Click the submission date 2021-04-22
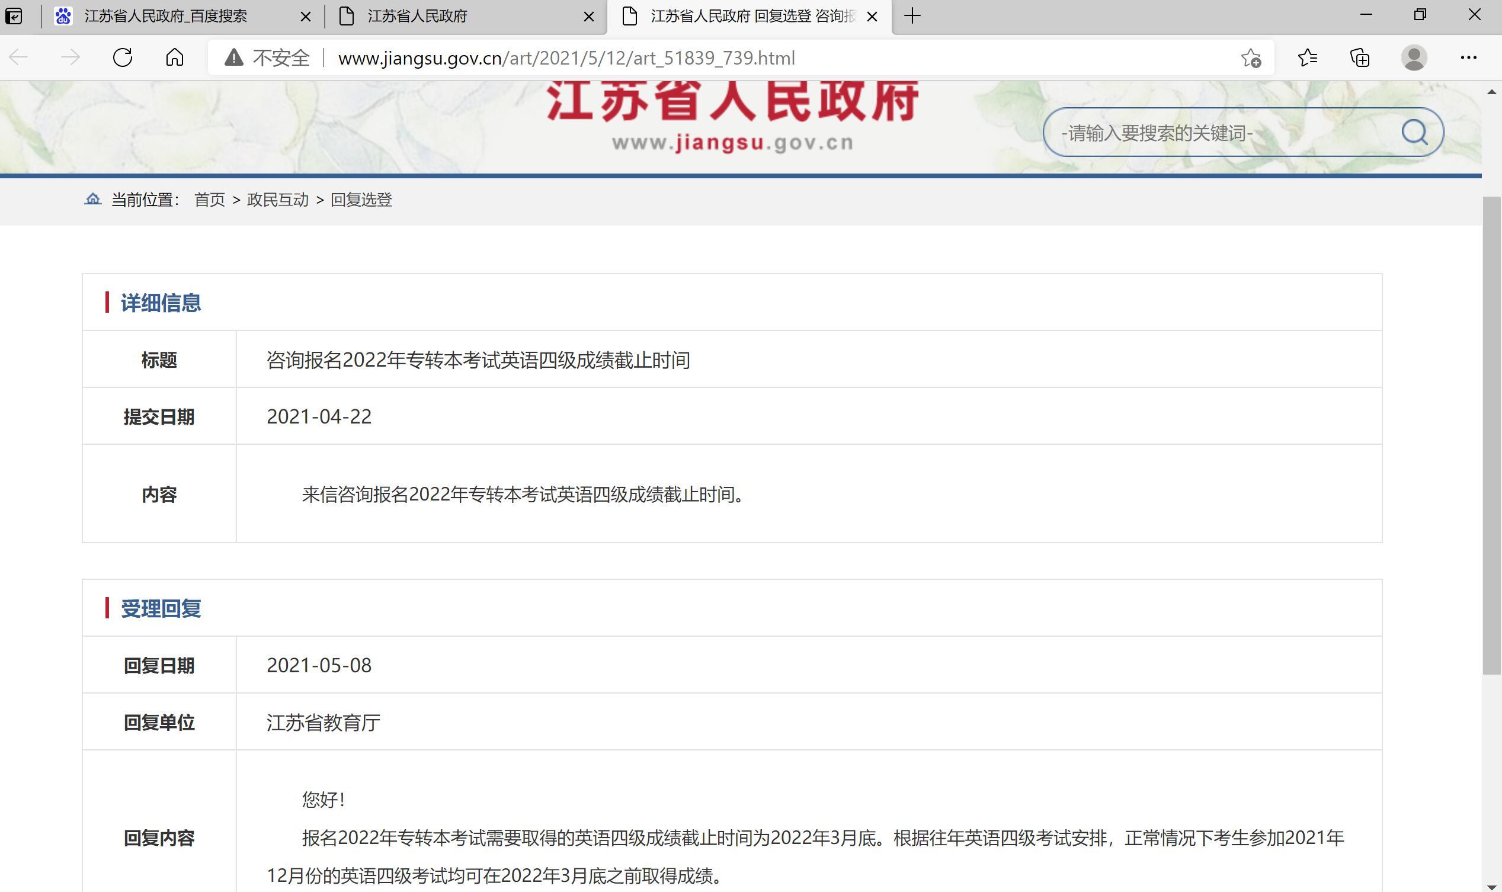The width and height of the screenshot is (1502, 892). click(x=319, y=416)
